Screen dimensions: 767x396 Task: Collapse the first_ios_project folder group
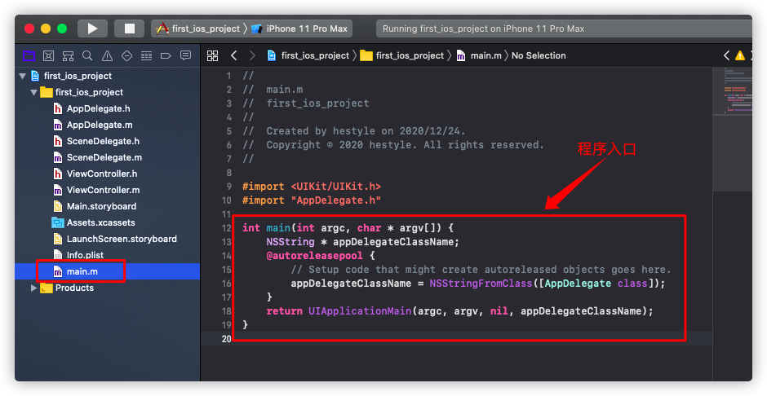[x=33, y=92]
